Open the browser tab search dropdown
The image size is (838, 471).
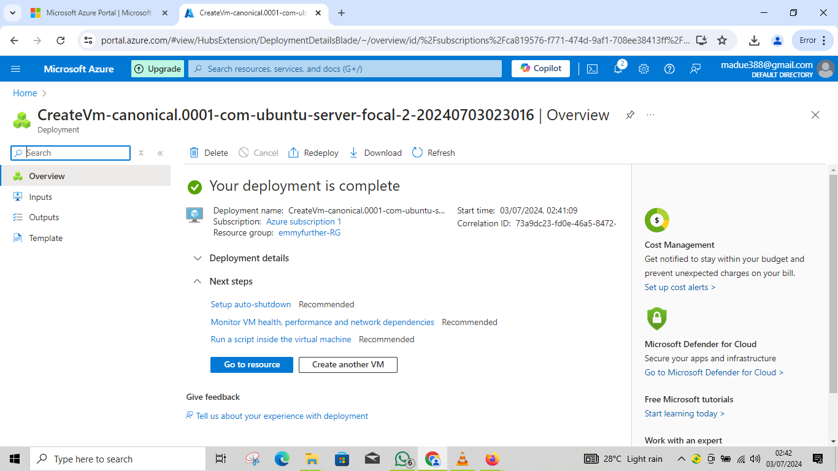click(12, 13)
